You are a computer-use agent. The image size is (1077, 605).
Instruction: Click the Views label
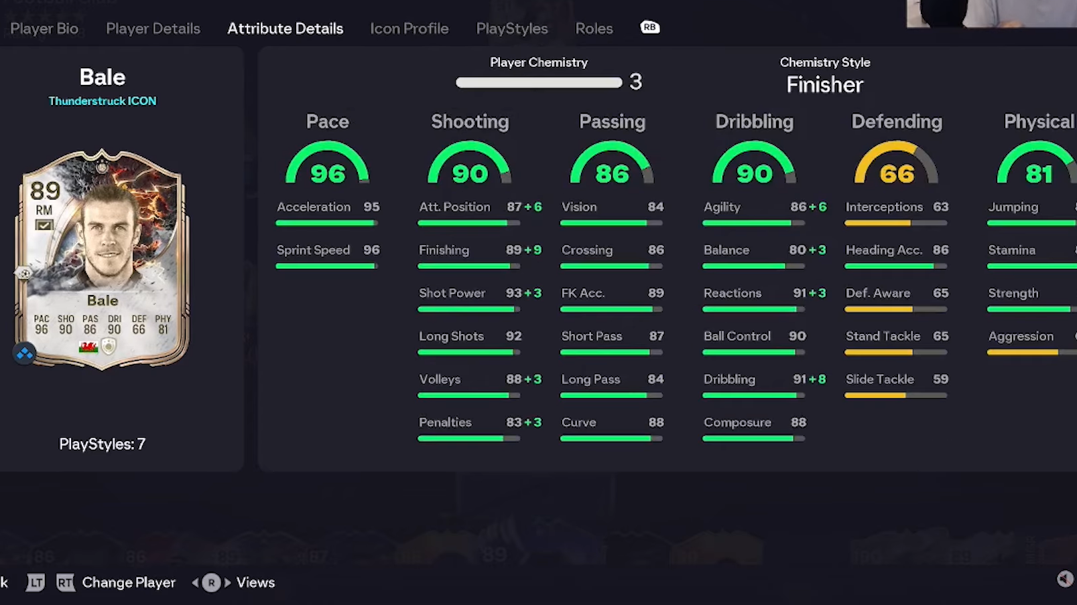[255, 583]
